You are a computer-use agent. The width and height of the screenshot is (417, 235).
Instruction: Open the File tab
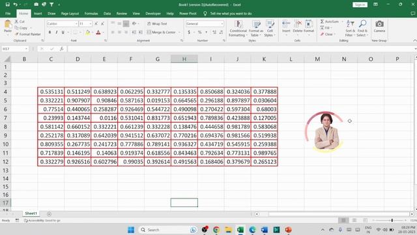tap(8, 13)
